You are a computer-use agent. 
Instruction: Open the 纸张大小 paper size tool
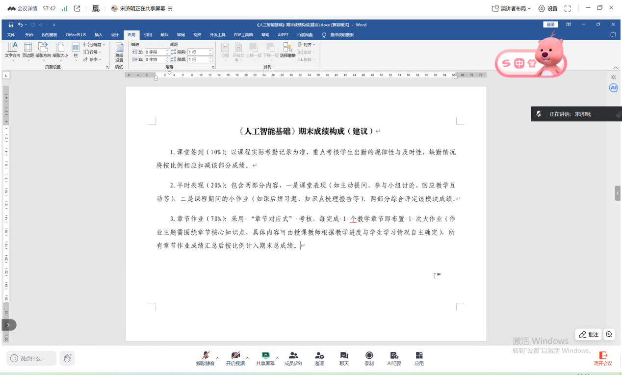tap(60, 50)
